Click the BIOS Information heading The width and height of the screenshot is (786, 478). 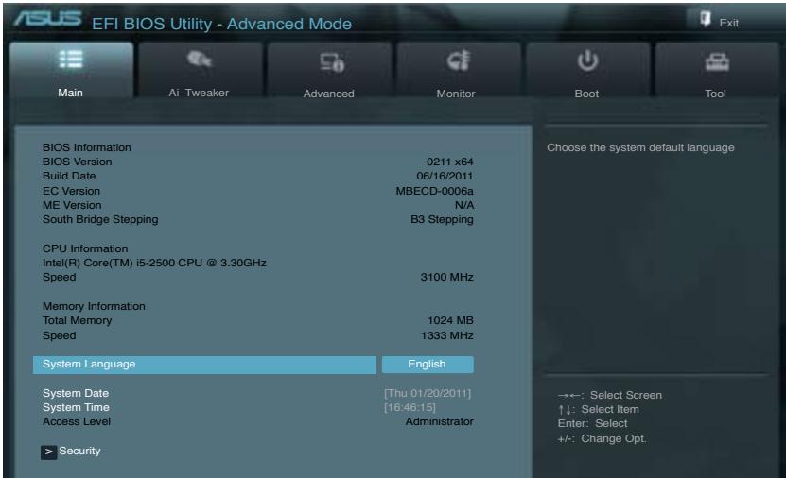(87, 147)
